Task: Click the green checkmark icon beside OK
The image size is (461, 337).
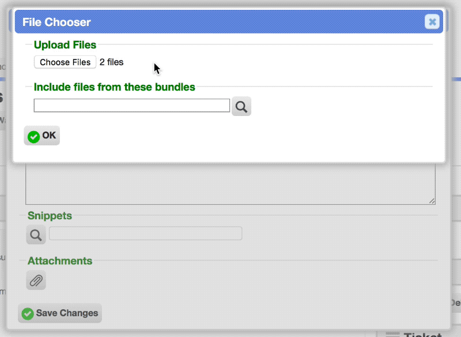Action: (33, 137)
